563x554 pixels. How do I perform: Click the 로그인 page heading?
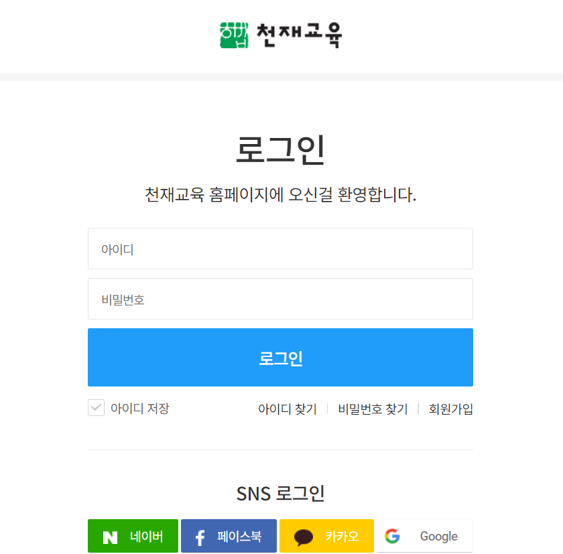280,149
